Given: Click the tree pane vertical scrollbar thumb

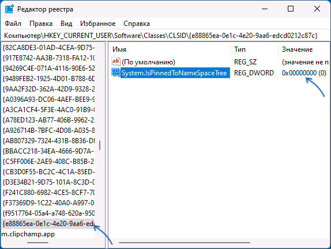Looking at the screenshot, I should pos(100,145).
